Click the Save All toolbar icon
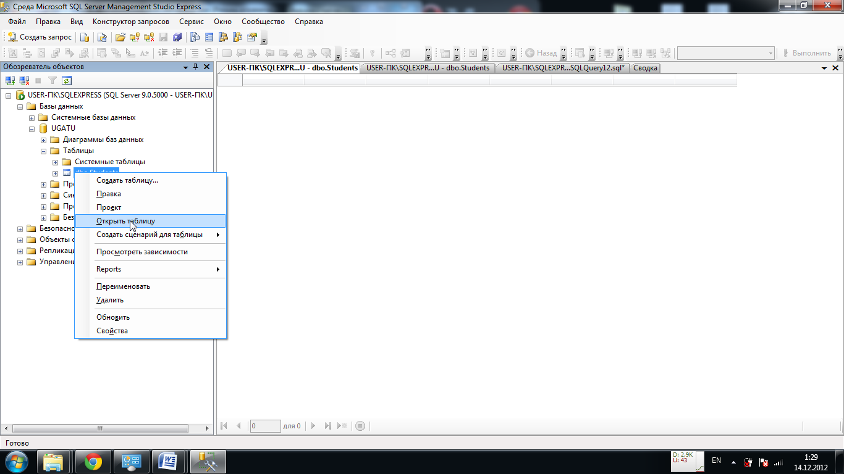 177,37
